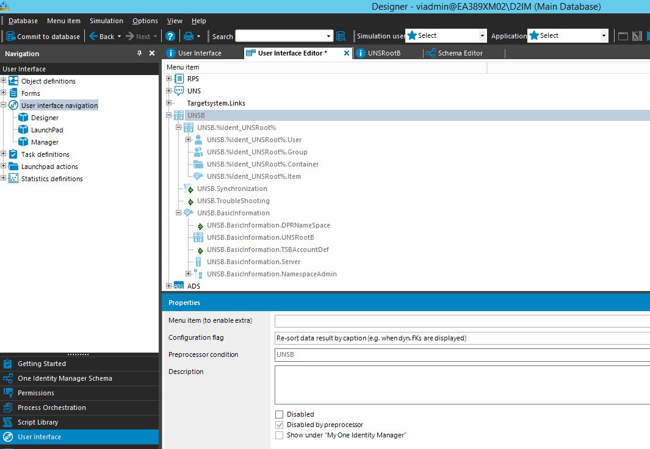Expand the Targetsystem.Links node

point(168,103)
